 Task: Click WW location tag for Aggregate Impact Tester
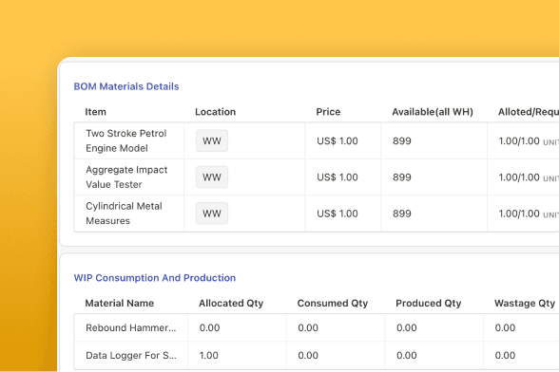[x=212, y=177]
